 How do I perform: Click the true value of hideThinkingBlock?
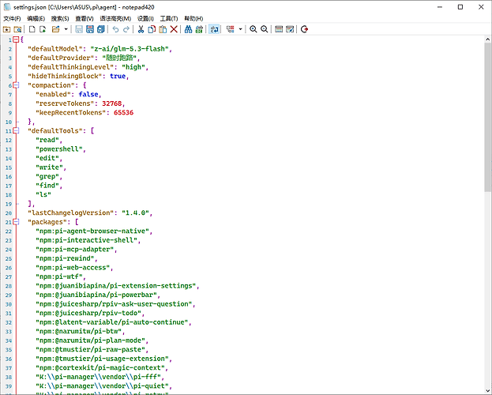click(x=118, y=76)
